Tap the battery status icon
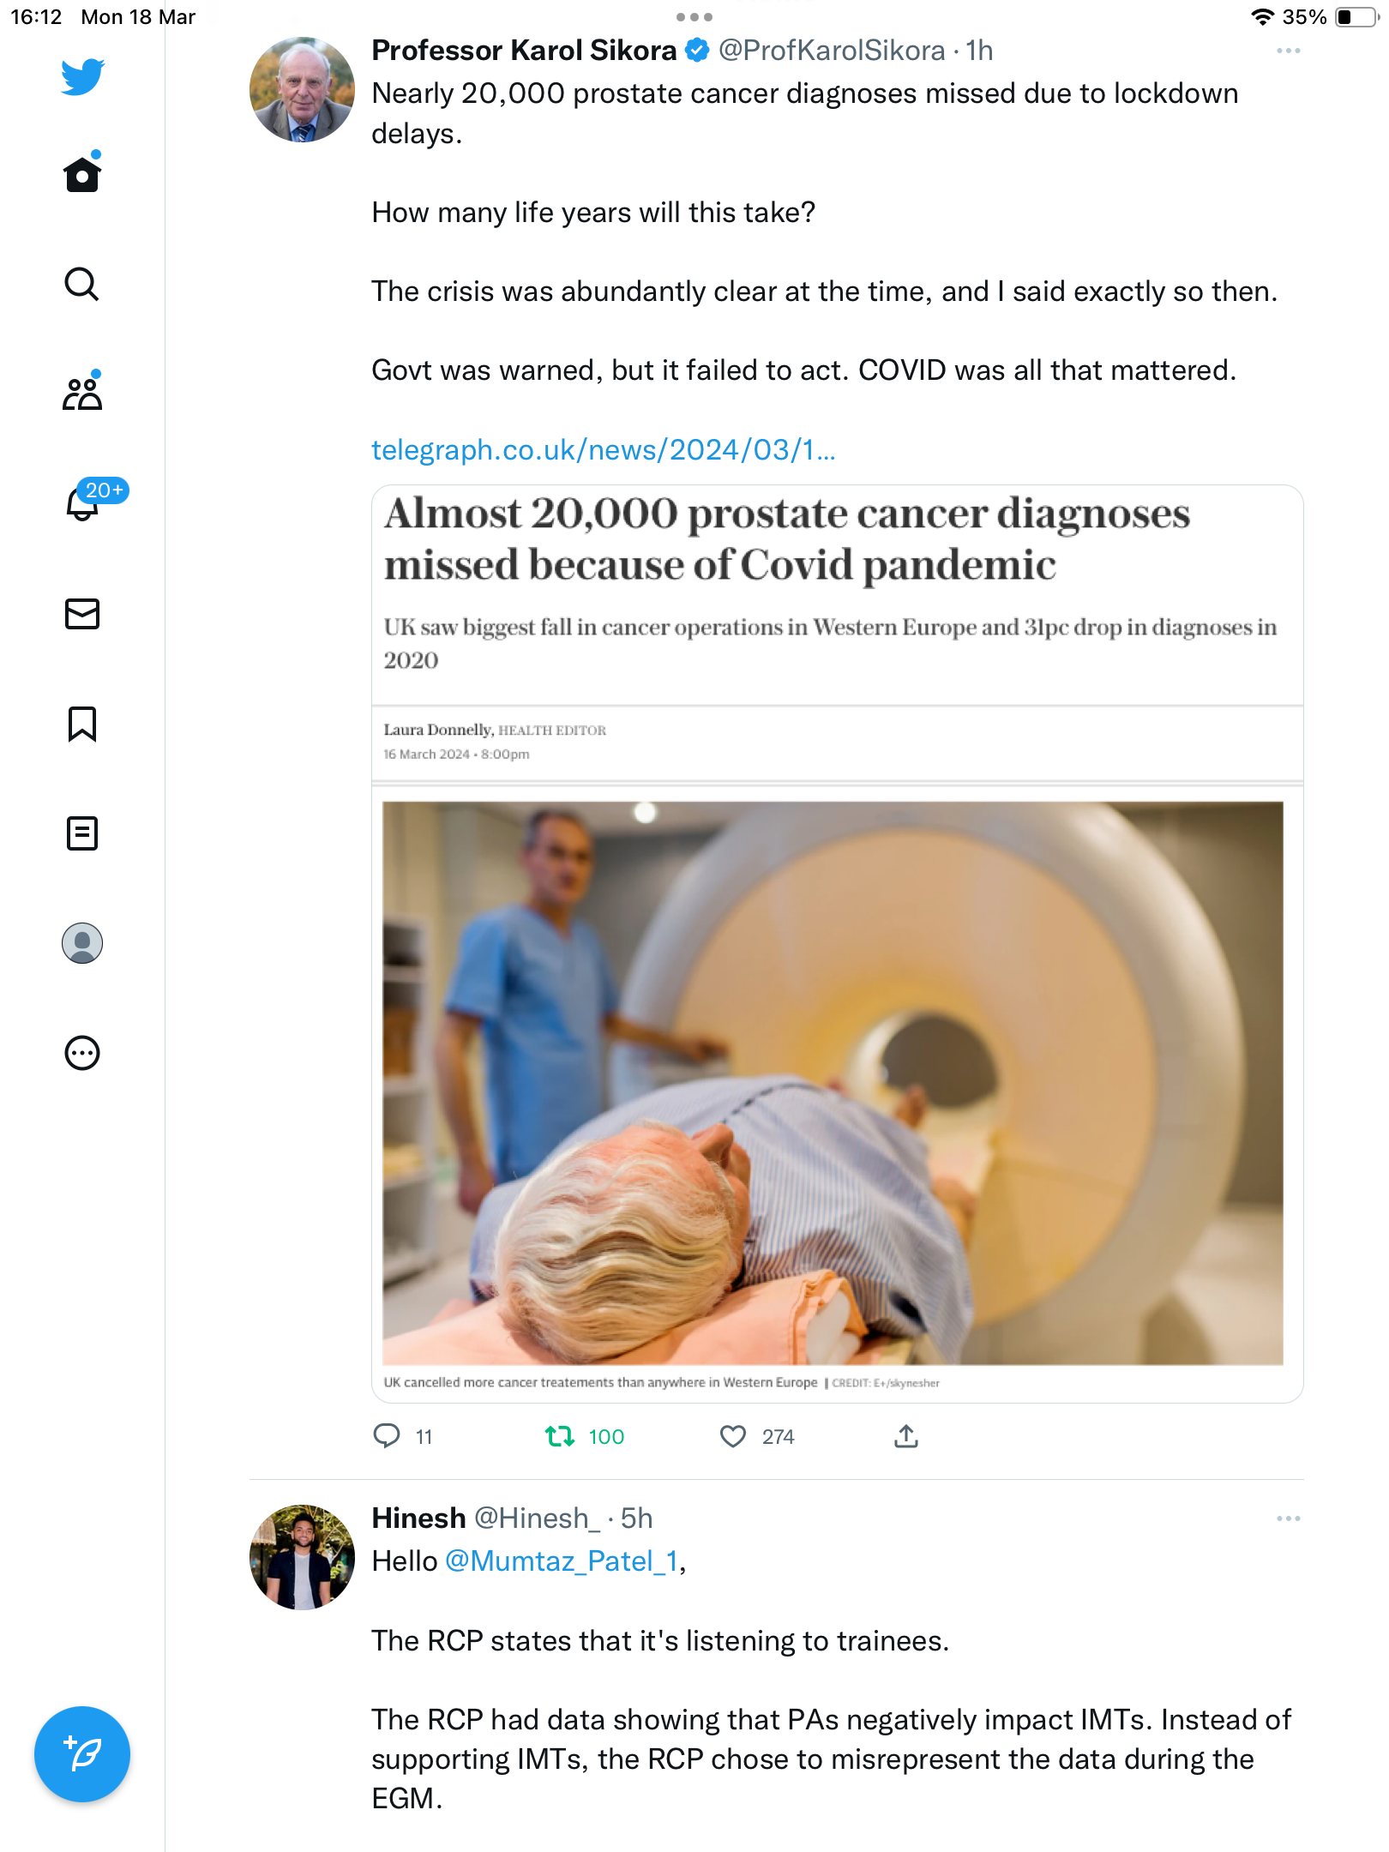Screen dimensions: 1389x1852 click(1357, 17)
